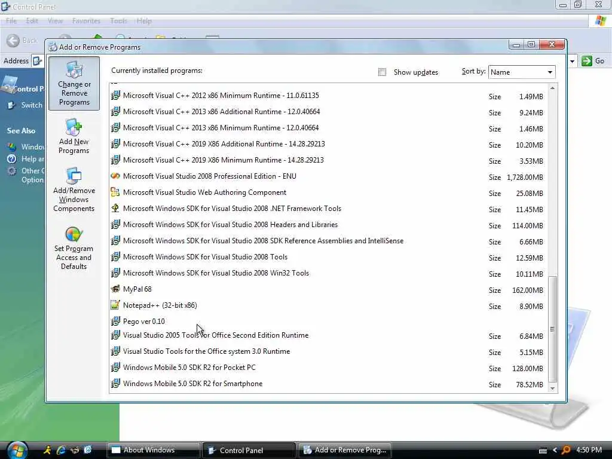612x459 pixels.
Task: Enable the Show updates checkbox
Action: pos(382,72)
